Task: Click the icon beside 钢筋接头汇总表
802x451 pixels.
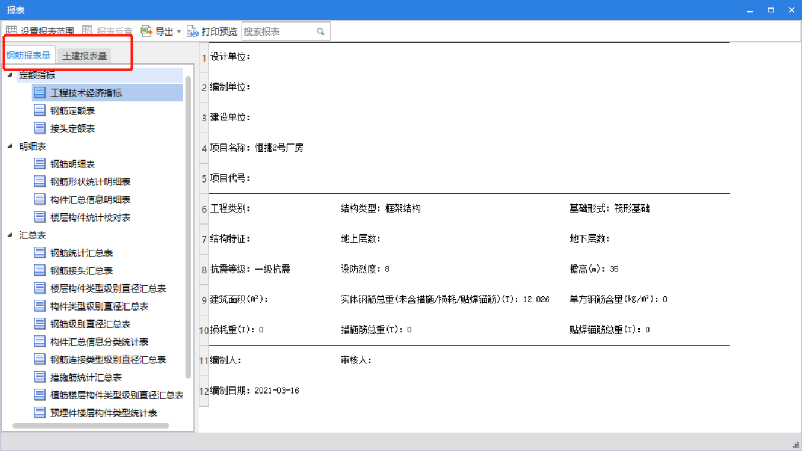Action: coord(40,270)
